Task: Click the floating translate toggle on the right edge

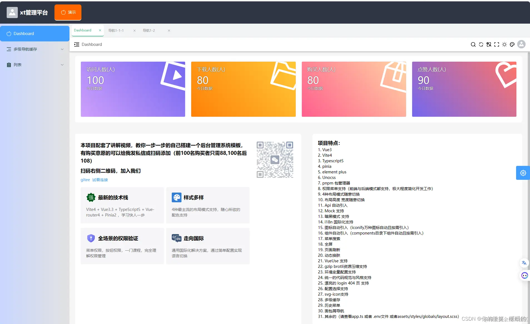Action: pos(524,263)
